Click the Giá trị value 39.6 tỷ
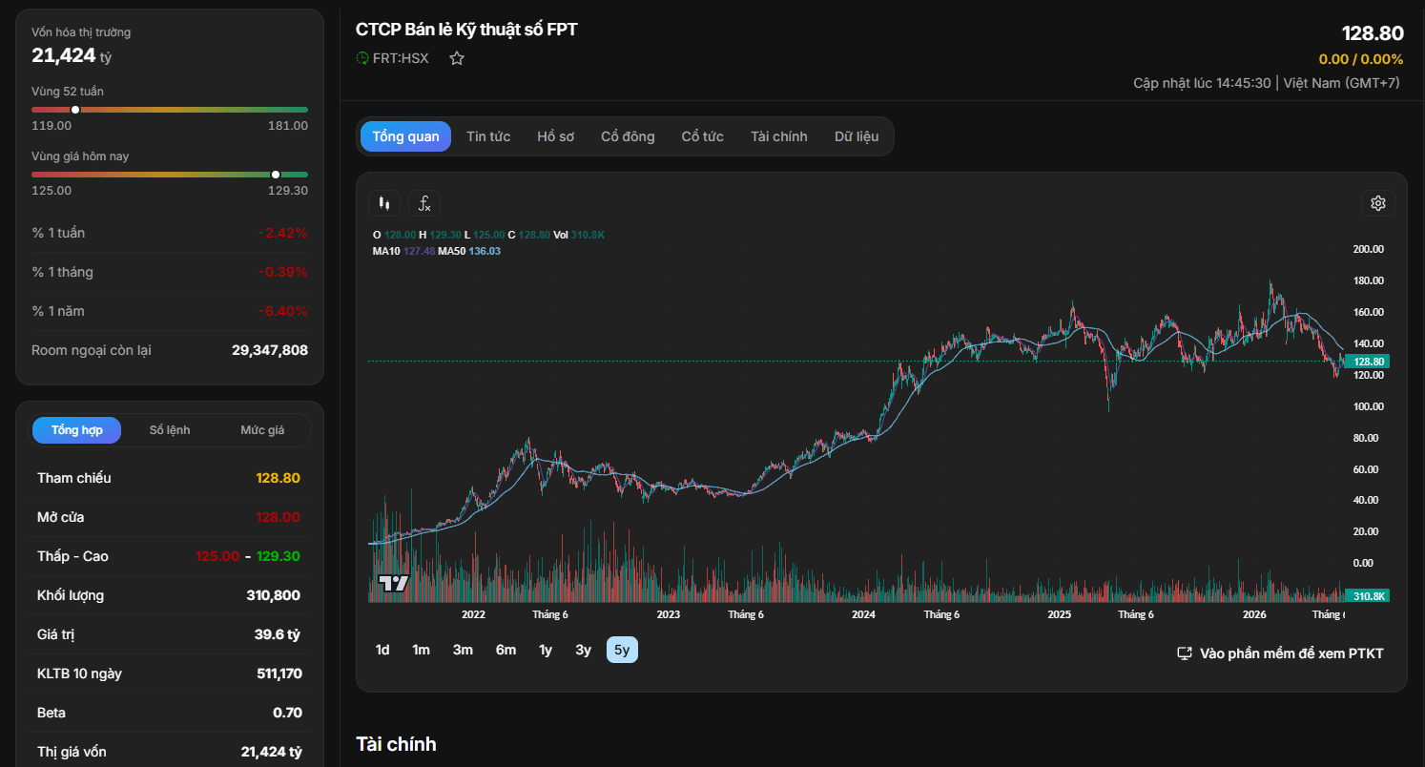The height and width of the screenshot is (767, 1425). [278, 634]
